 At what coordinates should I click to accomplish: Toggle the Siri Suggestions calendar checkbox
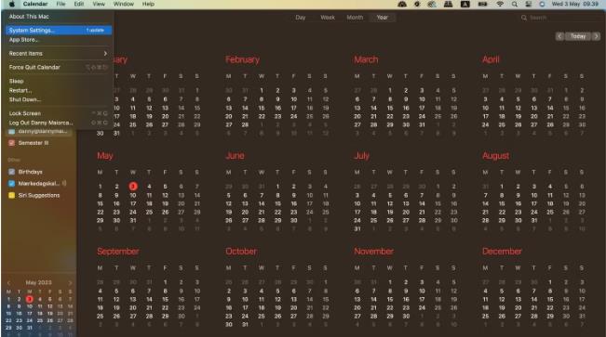pos(11,196)
